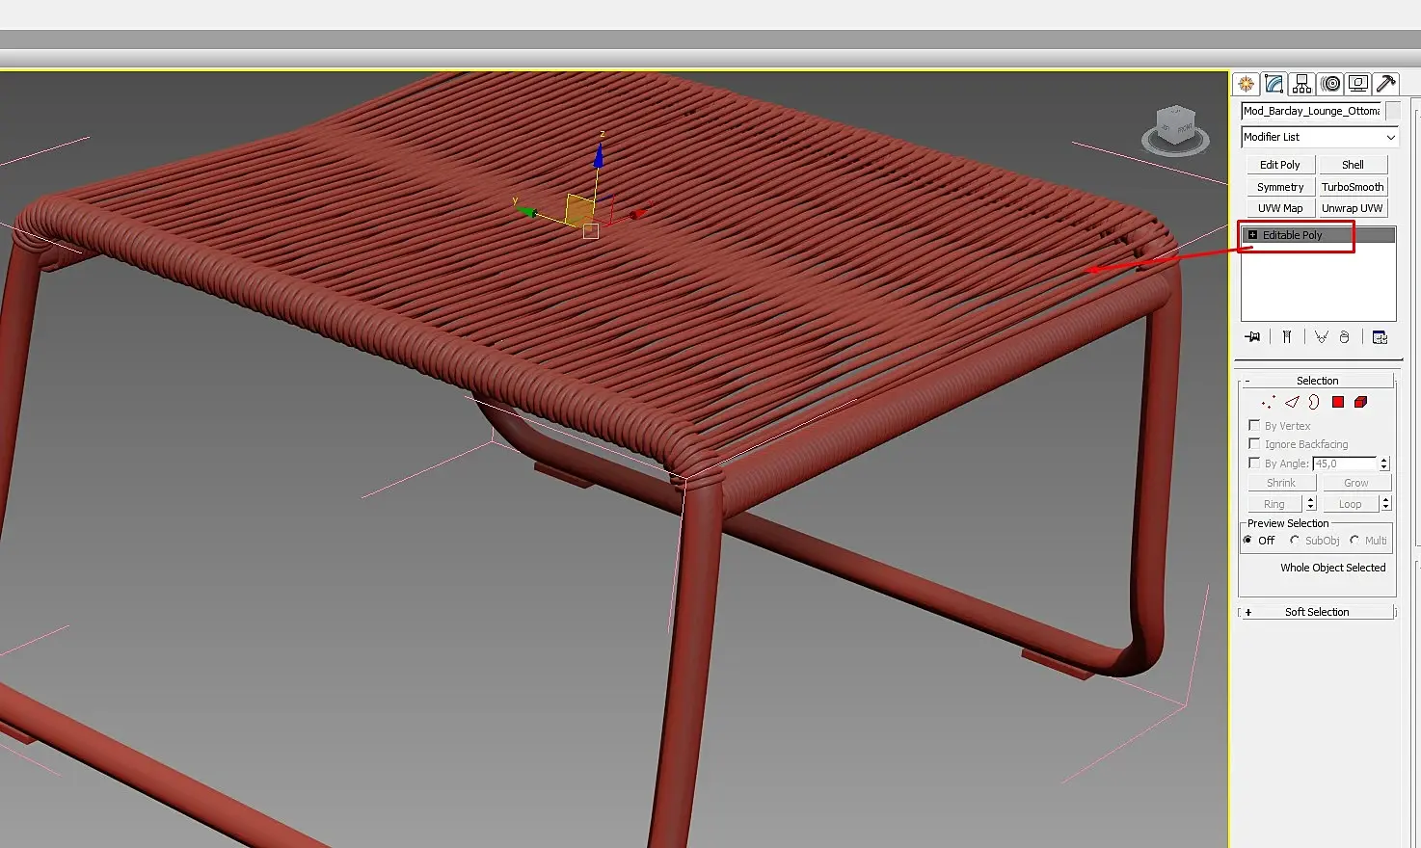Click the green Y axis gizmo arrow
This screenshot has width=1421, height=848.
[526, 210]
